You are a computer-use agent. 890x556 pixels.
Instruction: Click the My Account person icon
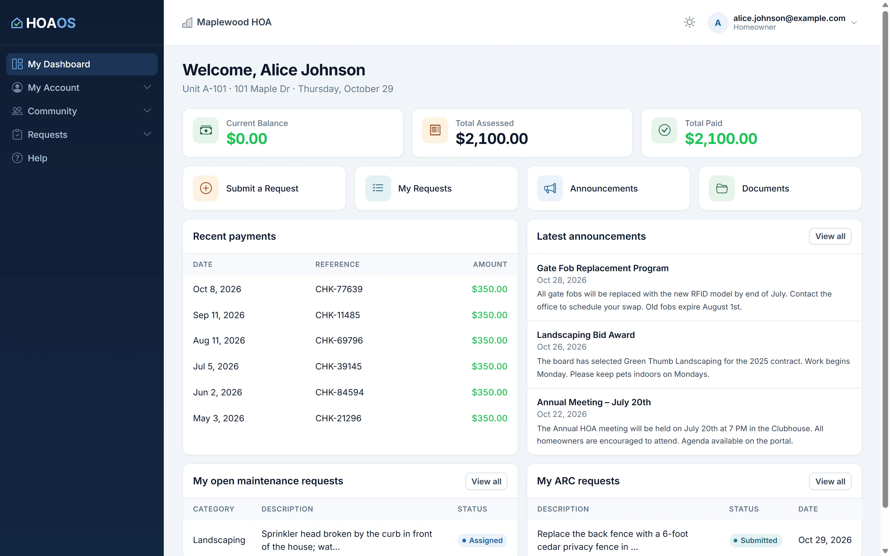tap(17, 87)
